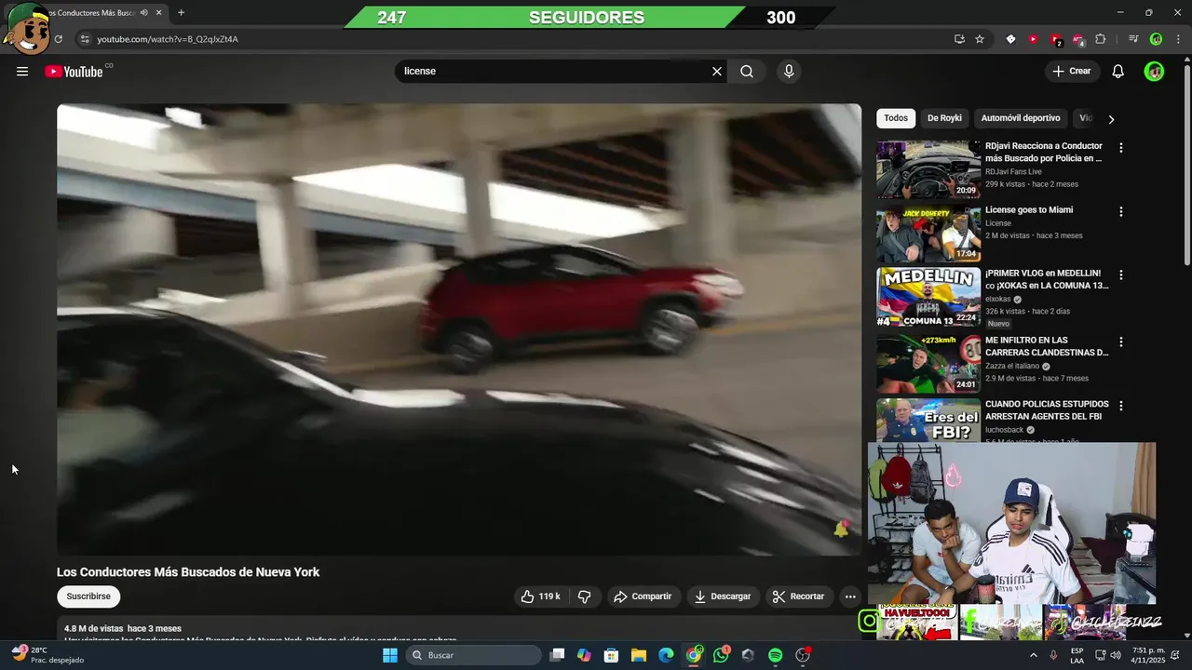Open Microsoft Edge from the taskbar

coord(666,655)
